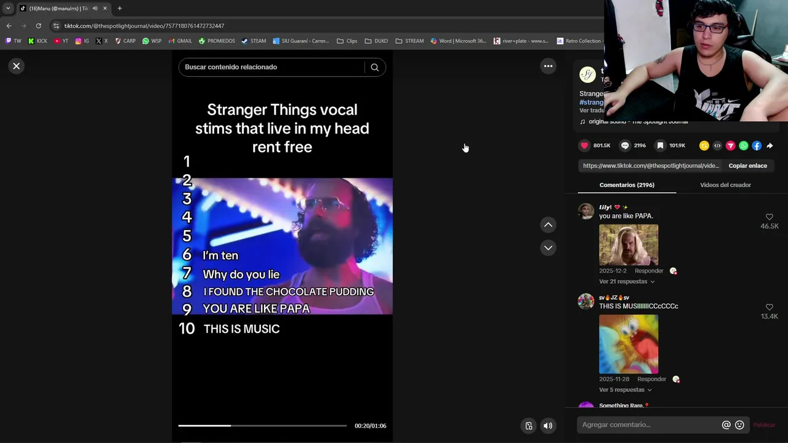788x443 pixels.
Task: Switch to Videos del creador tab
Action: tap(725, 185)
